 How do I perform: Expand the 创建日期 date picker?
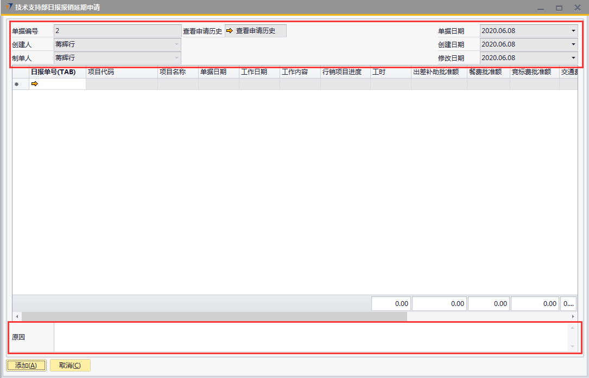573,44
